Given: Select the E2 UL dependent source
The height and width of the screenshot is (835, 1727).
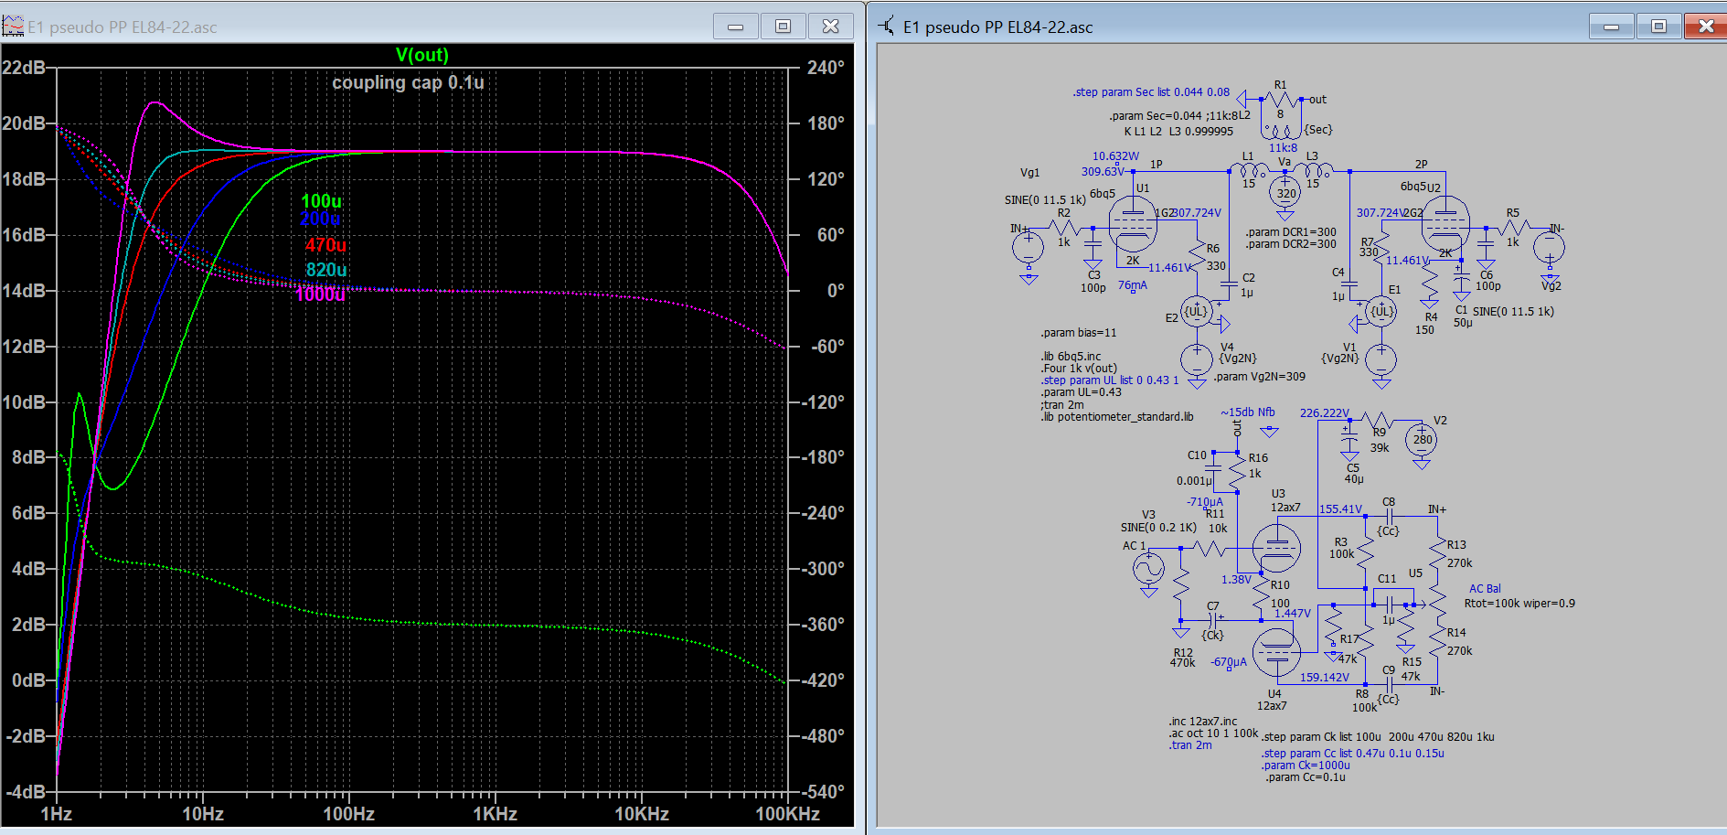Looking at the screenshot, I should [1197, 312].
